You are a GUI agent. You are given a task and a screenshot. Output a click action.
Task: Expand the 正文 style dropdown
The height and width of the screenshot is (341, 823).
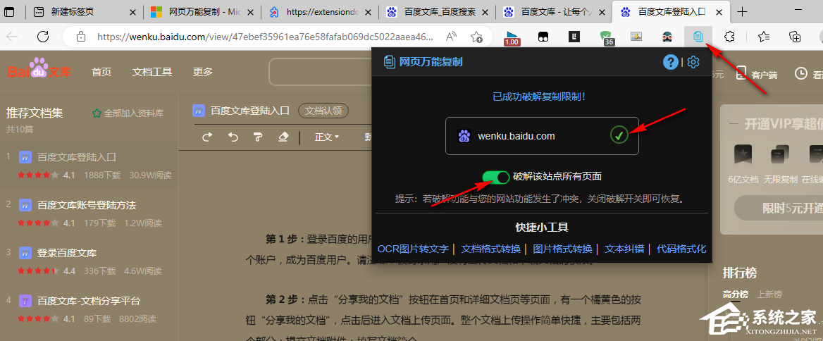pos(326,137)
